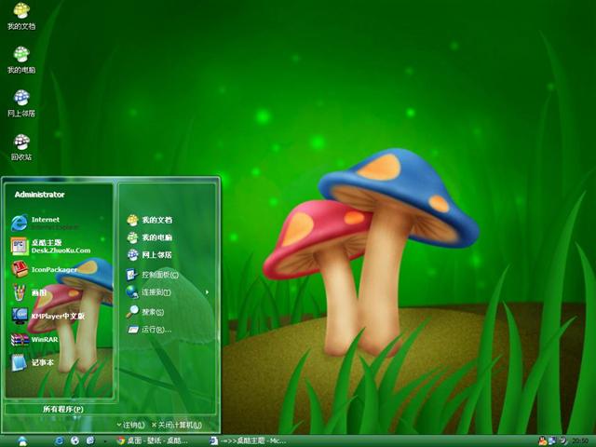596x447 pixels.
Task: Open 我的文档 desktop mushroom icon
Action: point(21,17)
